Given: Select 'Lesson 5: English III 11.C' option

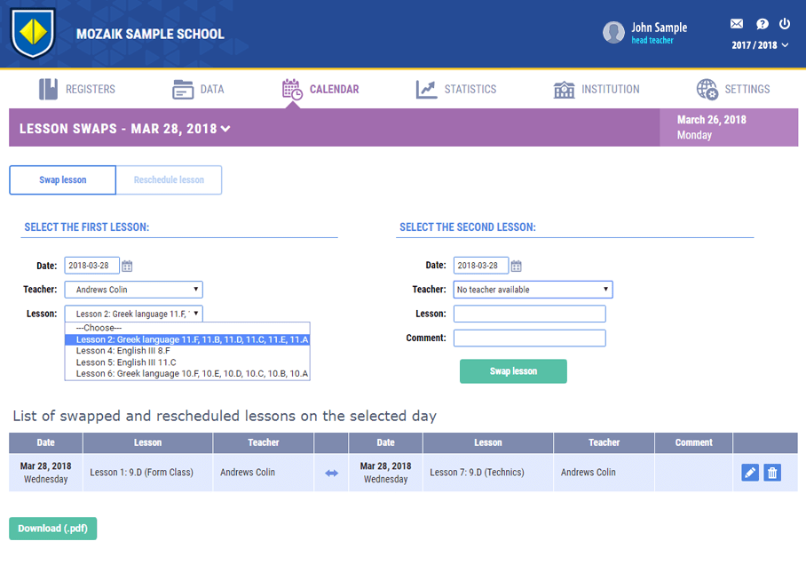Looking at the screenshot, I should (x=126, y=362).
